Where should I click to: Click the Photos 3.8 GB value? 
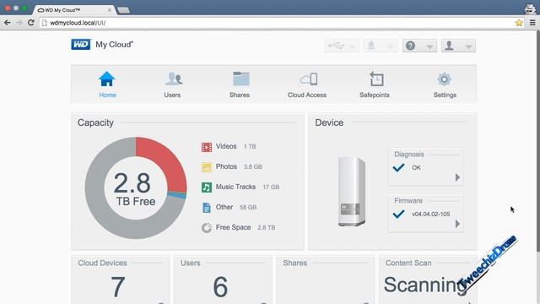coord(253,167)
